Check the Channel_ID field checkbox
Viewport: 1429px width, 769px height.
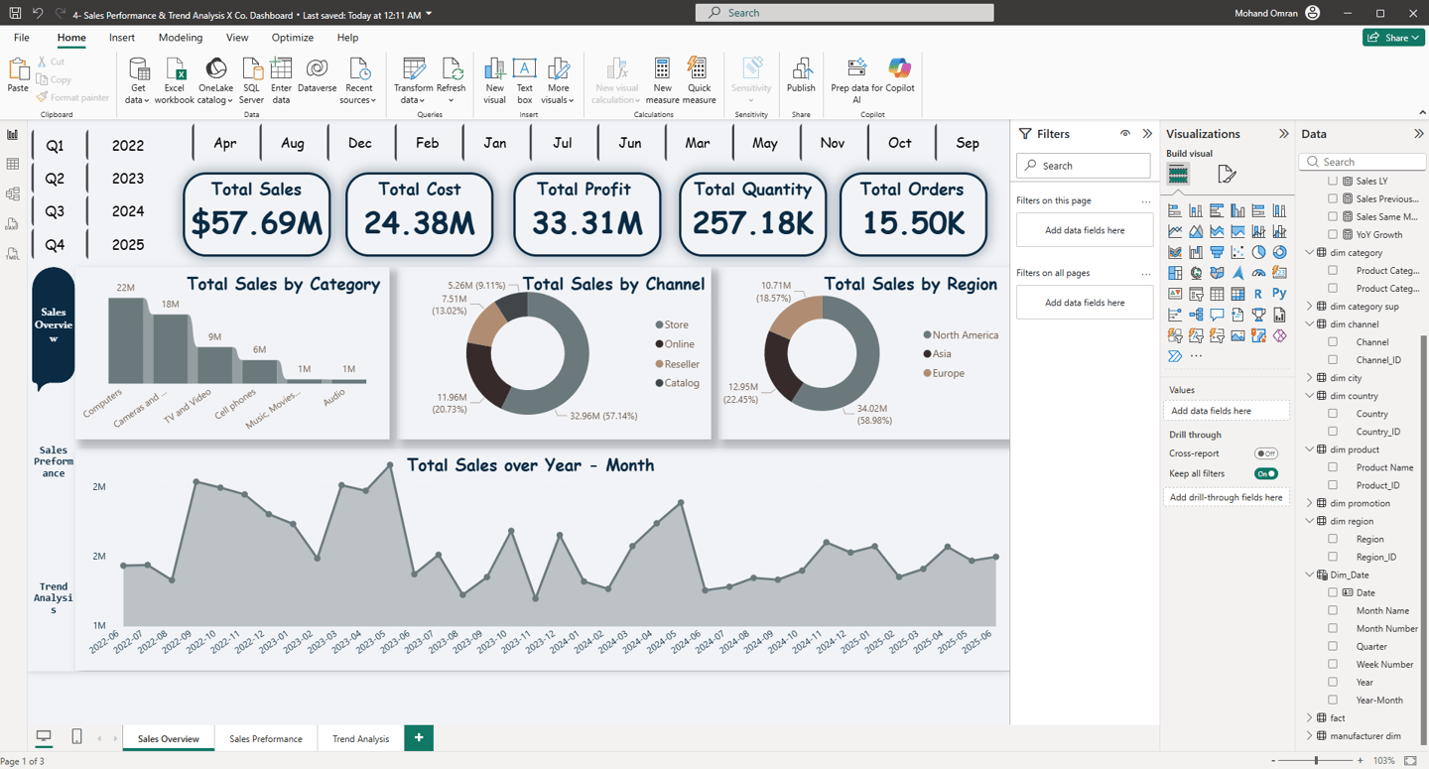[1333, 360]
